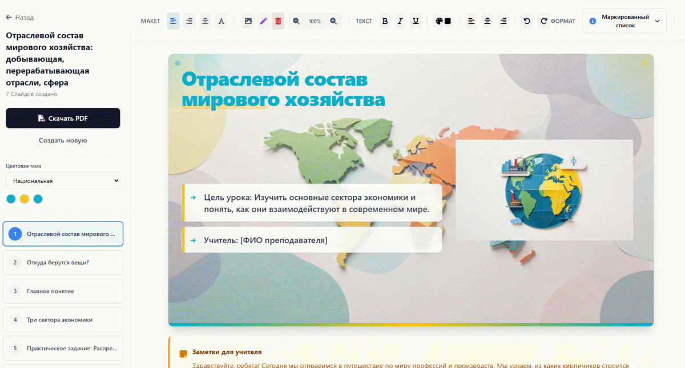The height and width of the screenshot is (368, 685).
Task: Click the red trash delete icon
Action: tap(278, 21)
